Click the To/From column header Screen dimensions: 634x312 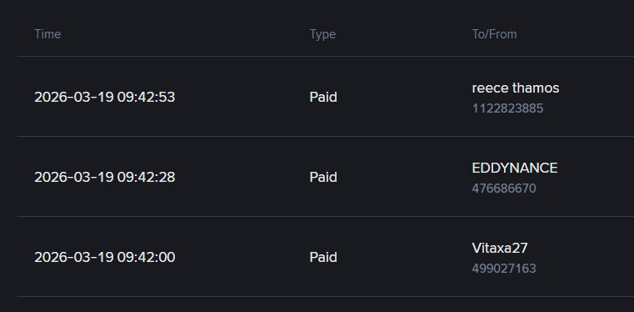point(494,34)
